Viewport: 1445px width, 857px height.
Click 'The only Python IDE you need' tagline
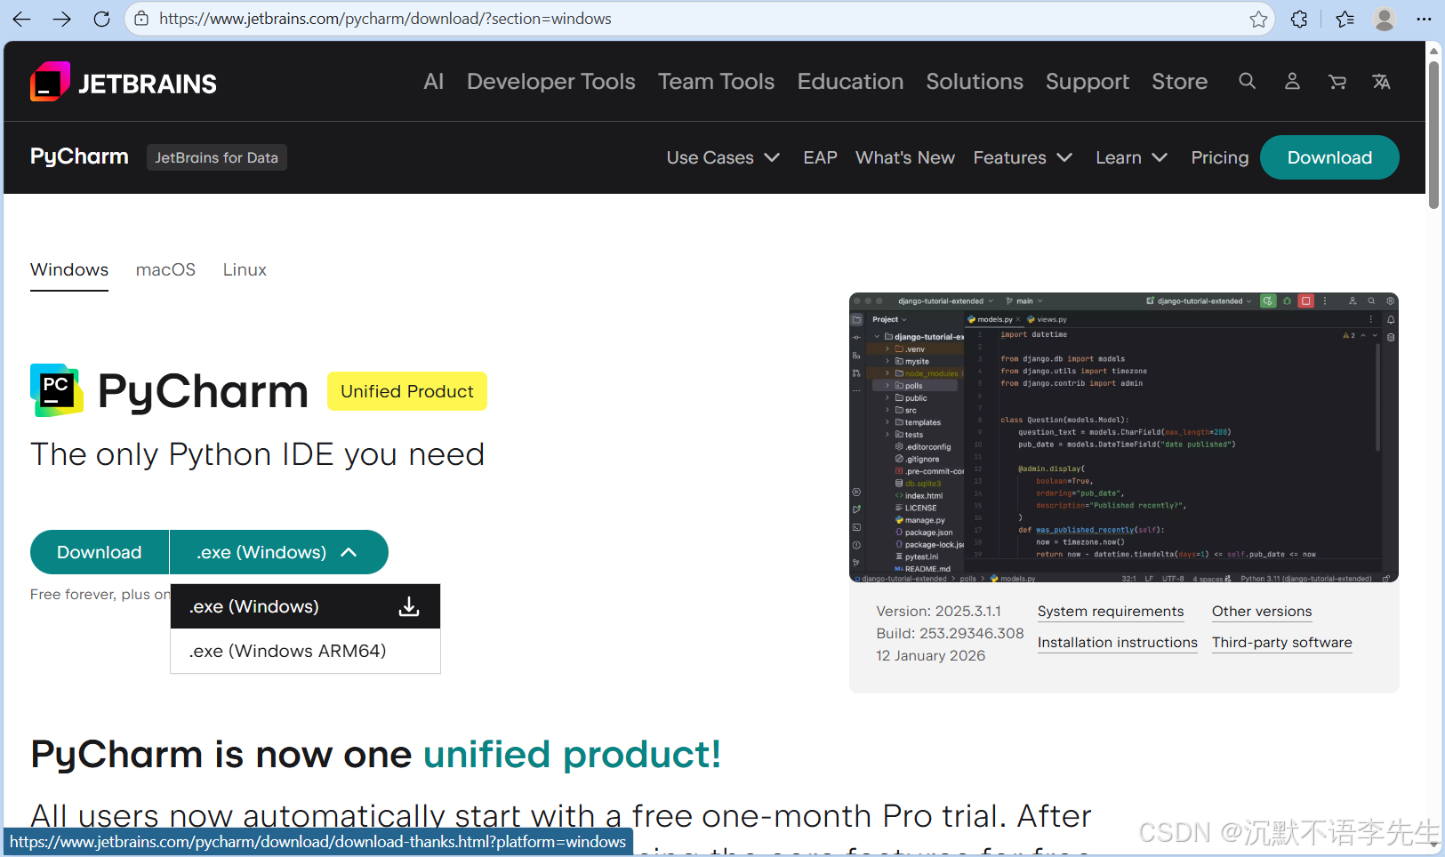(x=258, y=454)
